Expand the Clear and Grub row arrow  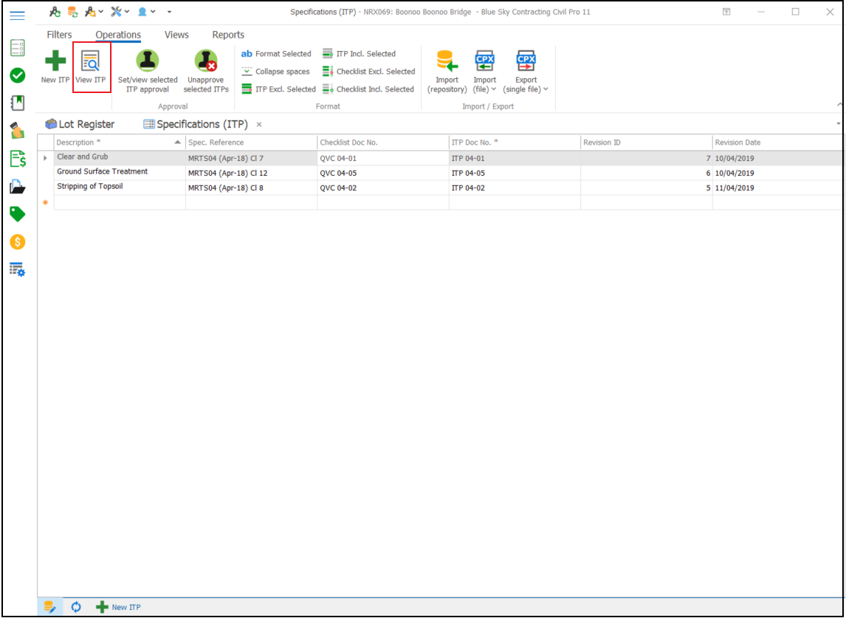tap(46, 158)
